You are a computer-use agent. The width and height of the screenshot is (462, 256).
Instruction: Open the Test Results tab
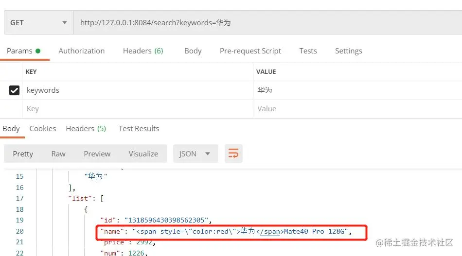pos(139,129)
